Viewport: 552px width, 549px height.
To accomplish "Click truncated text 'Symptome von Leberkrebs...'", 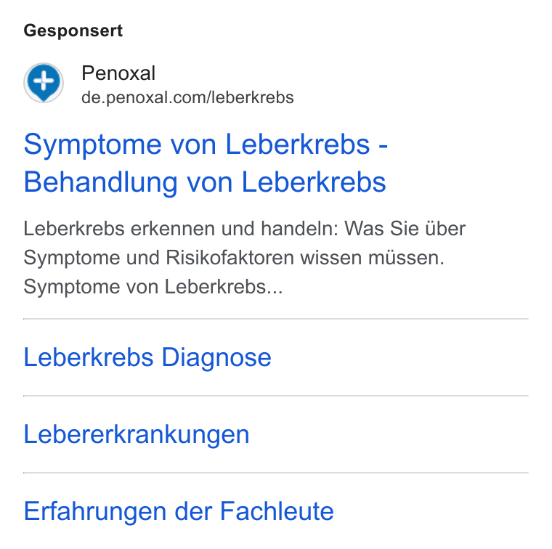I will click(153, 287).
